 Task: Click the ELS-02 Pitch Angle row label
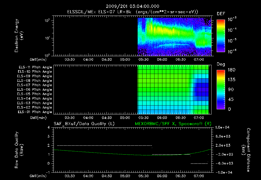click(x=35, y=108)
